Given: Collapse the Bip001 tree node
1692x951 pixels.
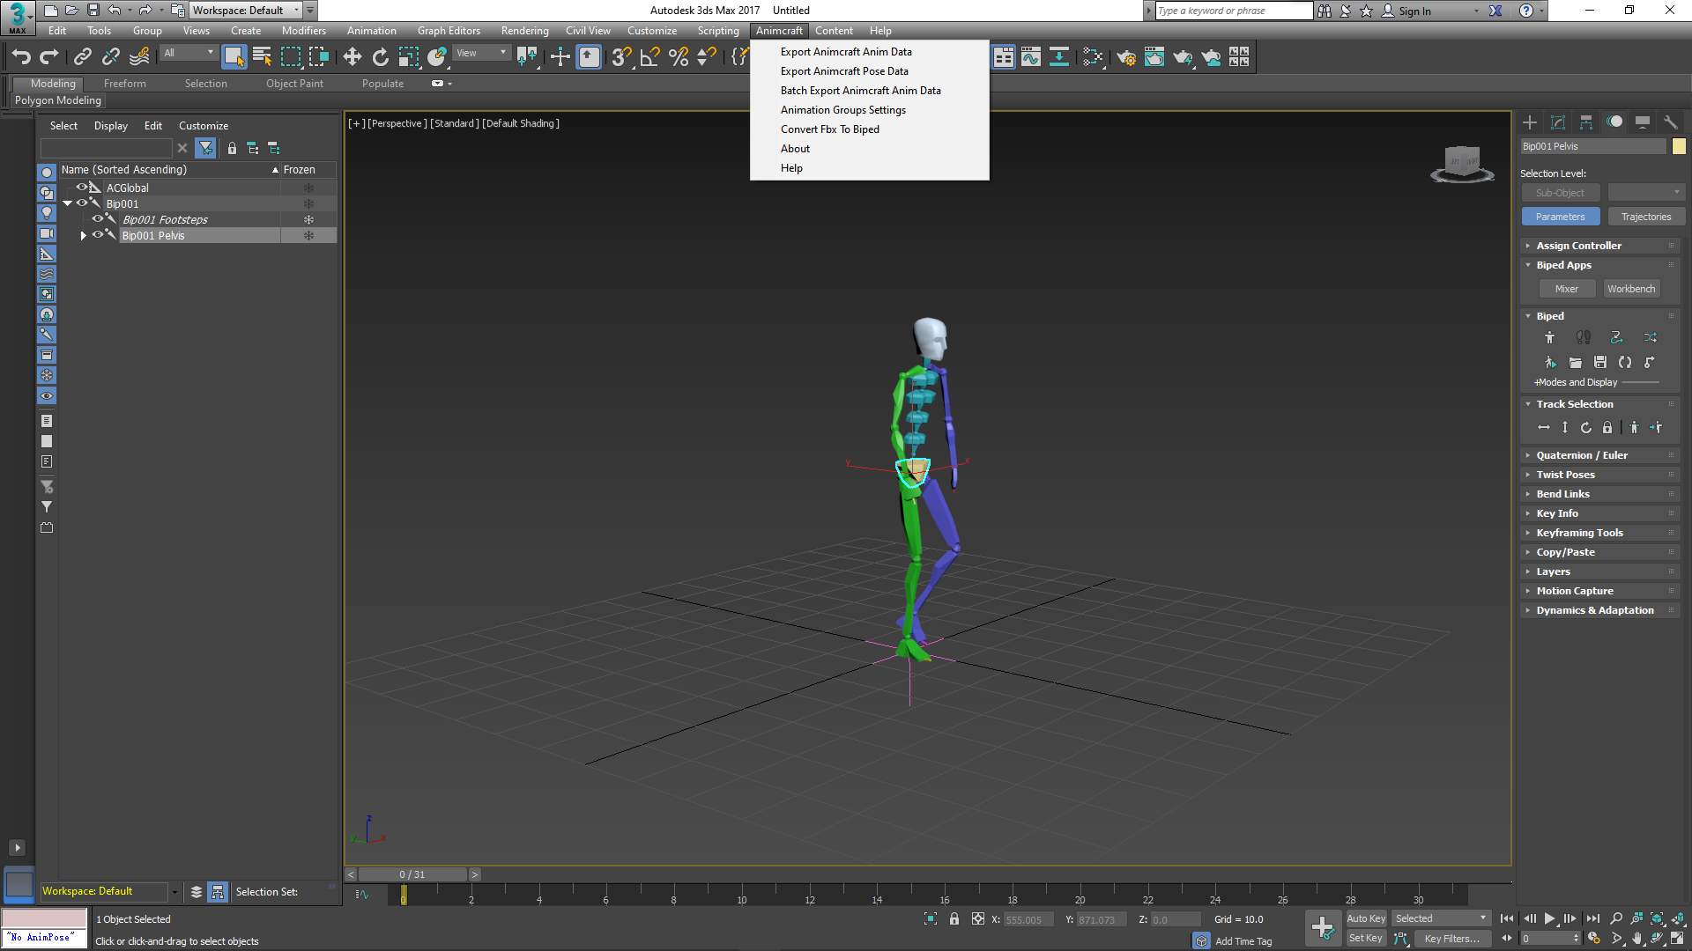Looking at the screenshot, I should click(67, 203).
